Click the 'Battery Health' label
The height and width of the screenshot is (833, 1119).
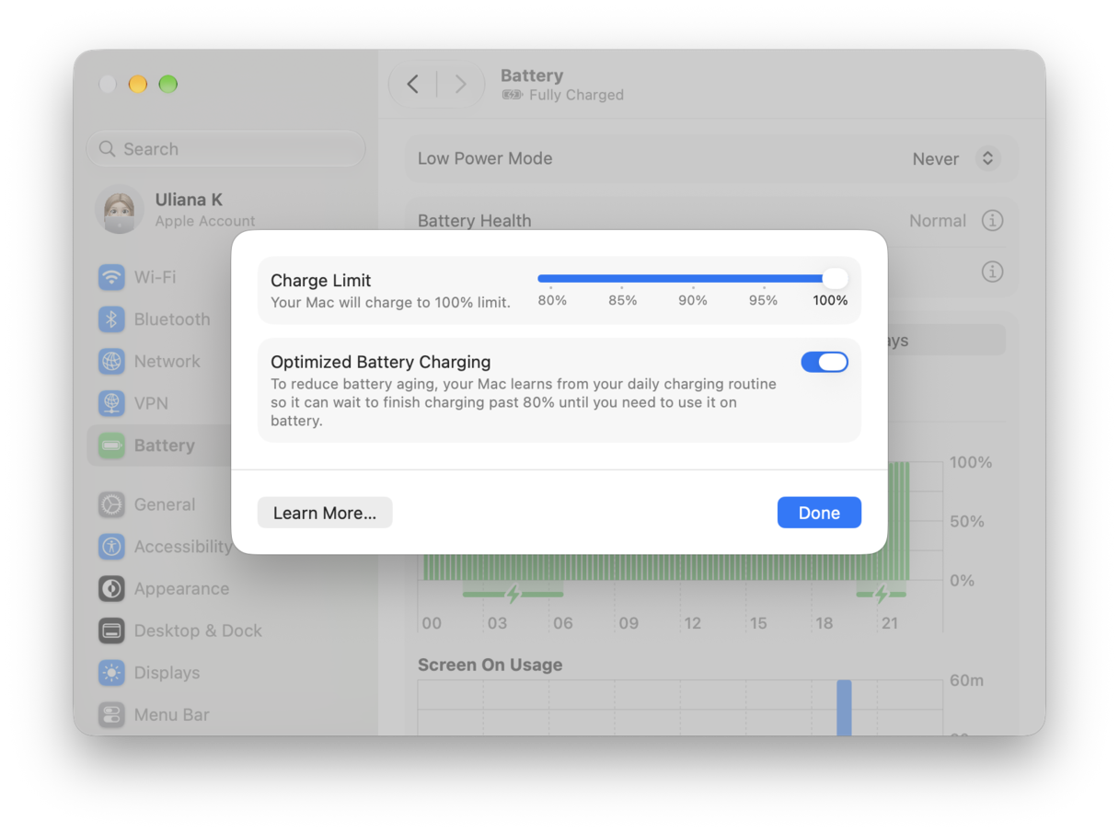[474, 221]
